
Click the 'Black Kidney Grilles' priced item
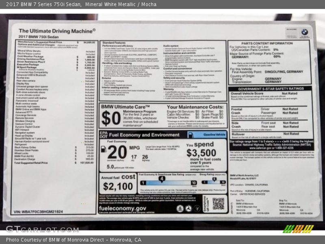[x=54, y=147]
